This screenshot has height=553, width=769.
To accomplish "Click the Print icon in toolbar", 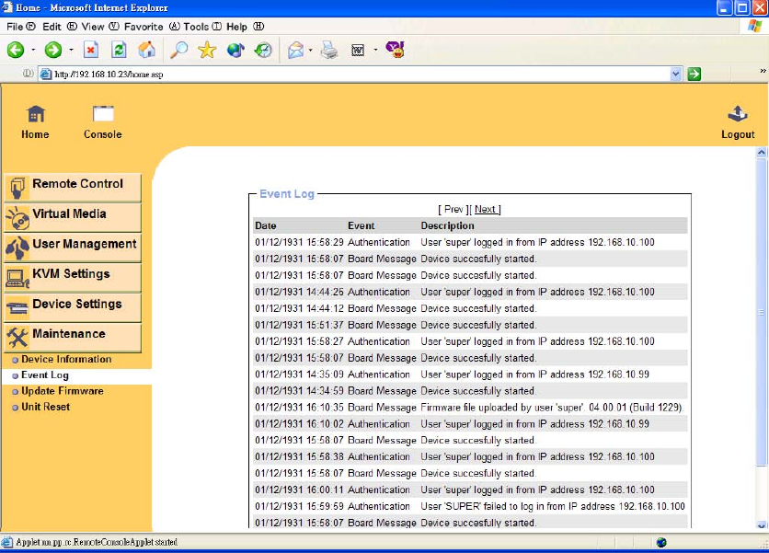I will [328, 51].
